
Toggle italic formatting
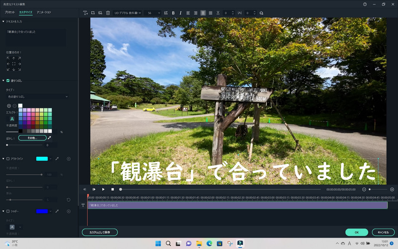[x=181, y=13]
